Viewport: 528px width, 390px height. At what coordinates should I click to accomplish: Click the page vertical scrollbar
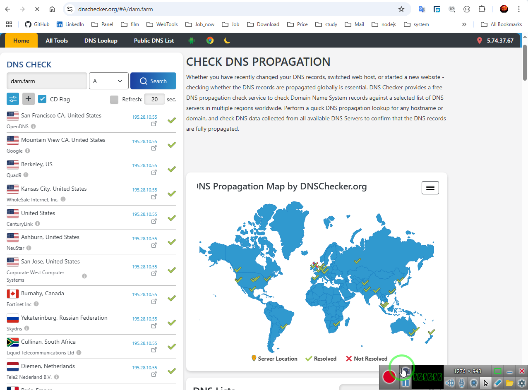[x=525, y=62]
